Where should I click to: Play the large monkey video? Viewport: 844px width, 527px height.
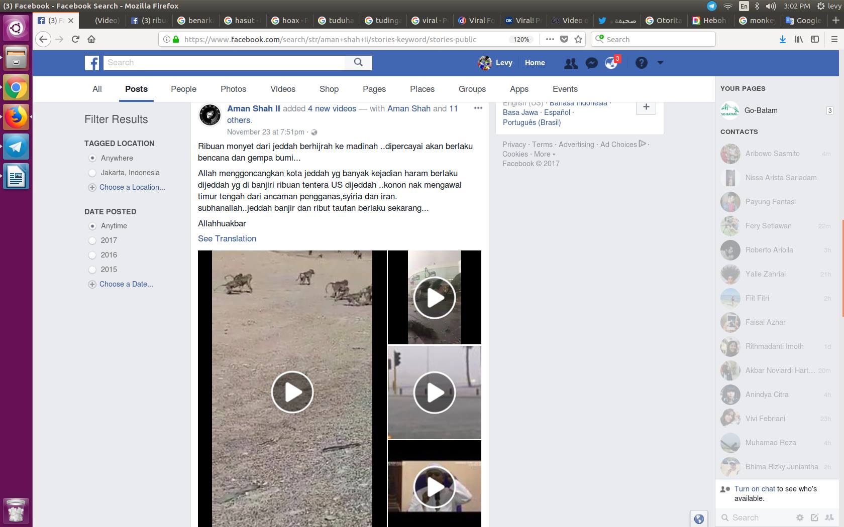(x=292, y=392)
